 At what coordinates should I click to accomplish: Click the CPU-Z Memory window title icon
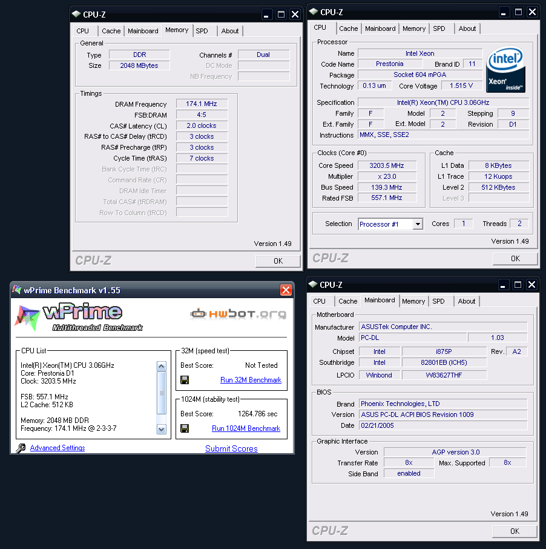[76, 14]
